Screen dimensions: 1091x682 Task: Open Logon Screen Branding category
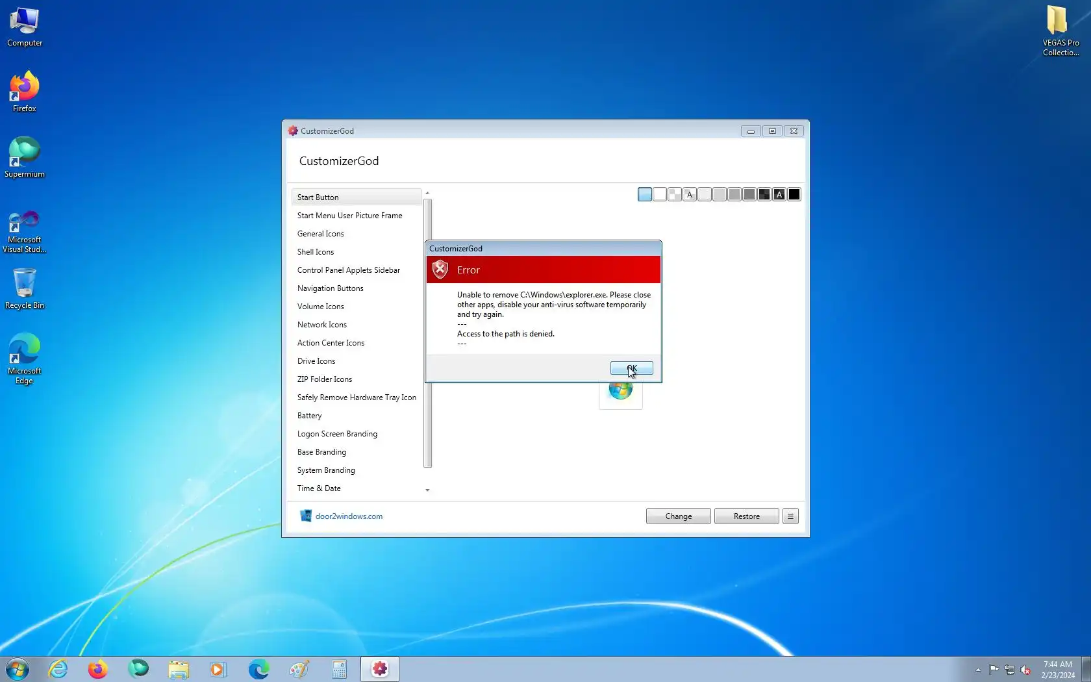(357, 434)
